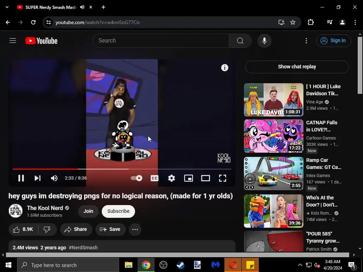Open The Kool Nerd channel avatar
This screenshot has width=363, height=272.
(16, 211)
